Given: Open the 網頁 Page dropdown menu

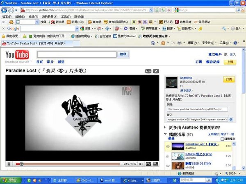Looking at the screenshot, I should pyautogui.click(x=193, y=43).
